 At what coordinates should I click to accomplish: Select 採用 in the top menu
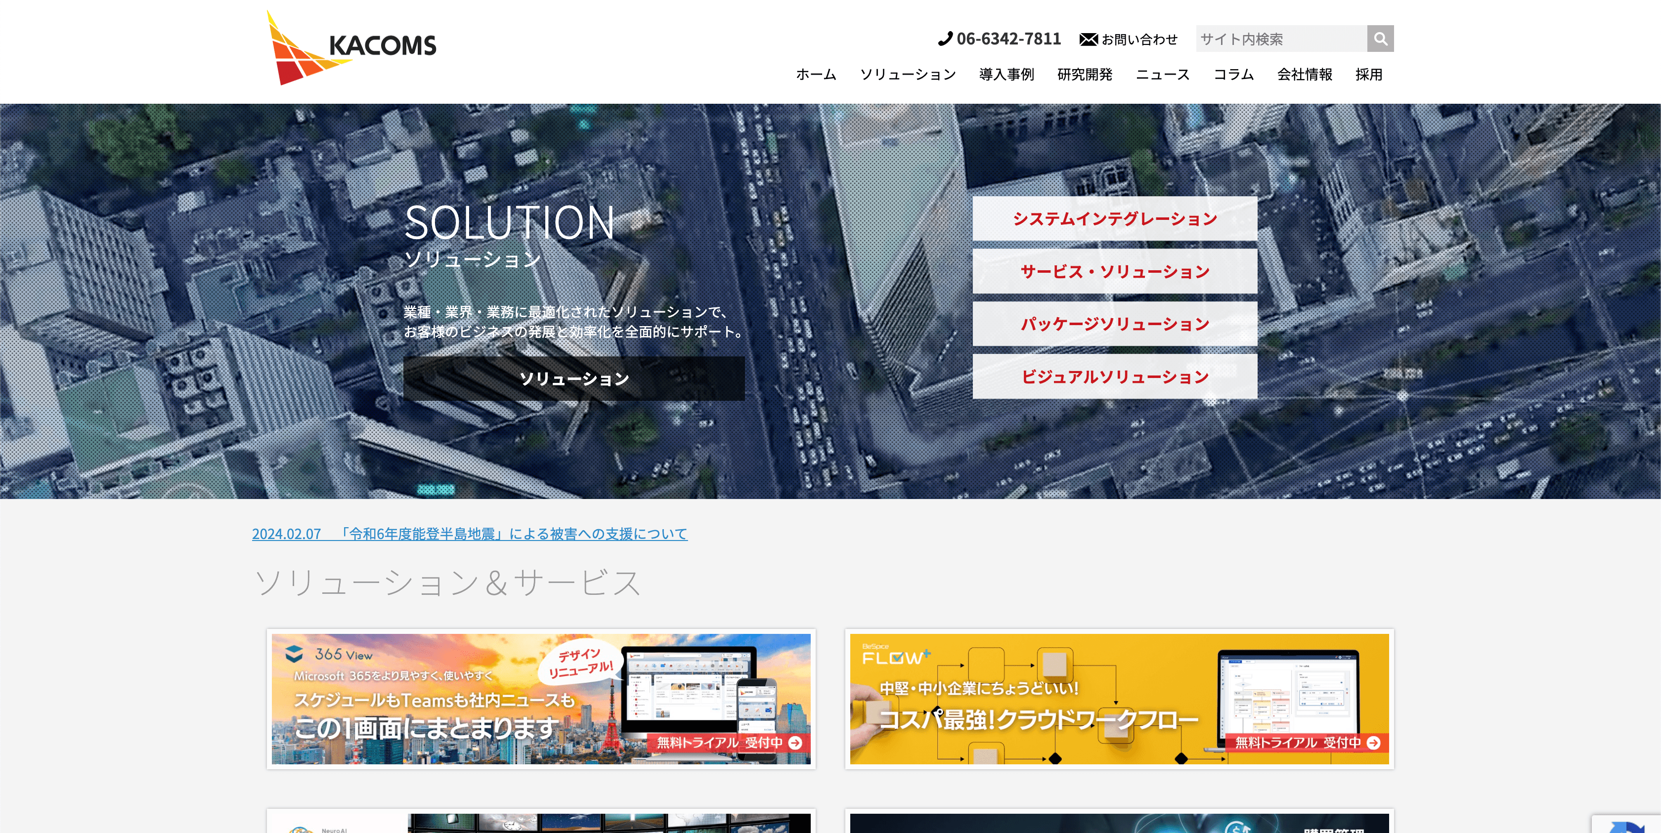pos(1368,74)
